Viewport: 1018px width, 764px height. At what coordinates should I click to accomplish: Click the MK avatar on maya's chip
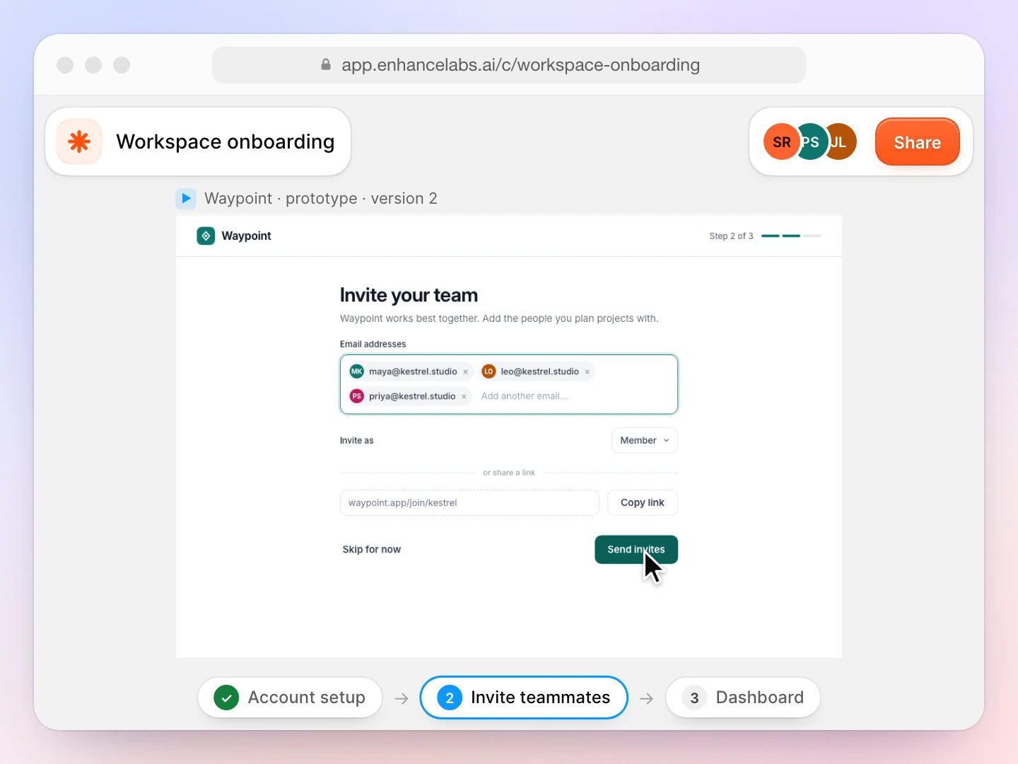[x=357, y=371]
